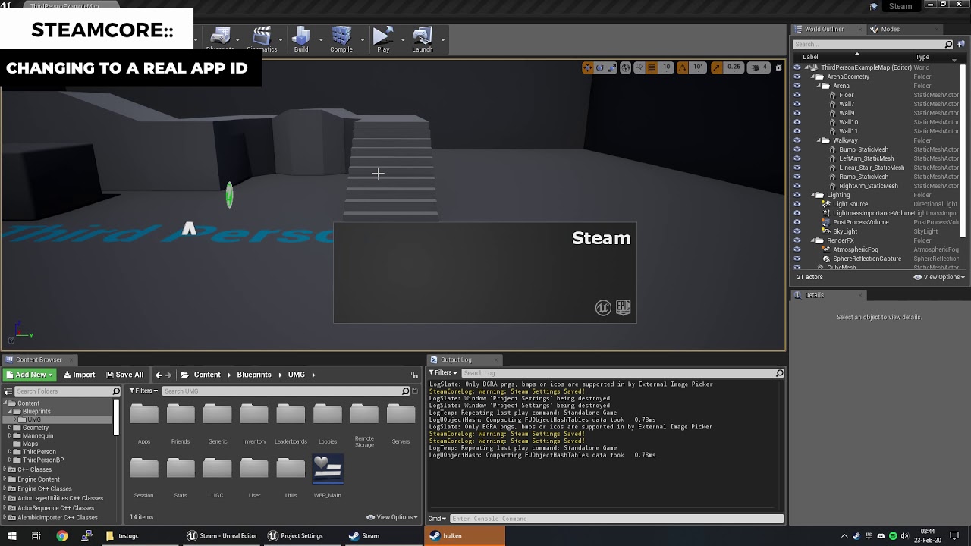Viewport: 971px width, 546px height.
Task: Open camera speed 4 setting
Action: coord(759,67)
